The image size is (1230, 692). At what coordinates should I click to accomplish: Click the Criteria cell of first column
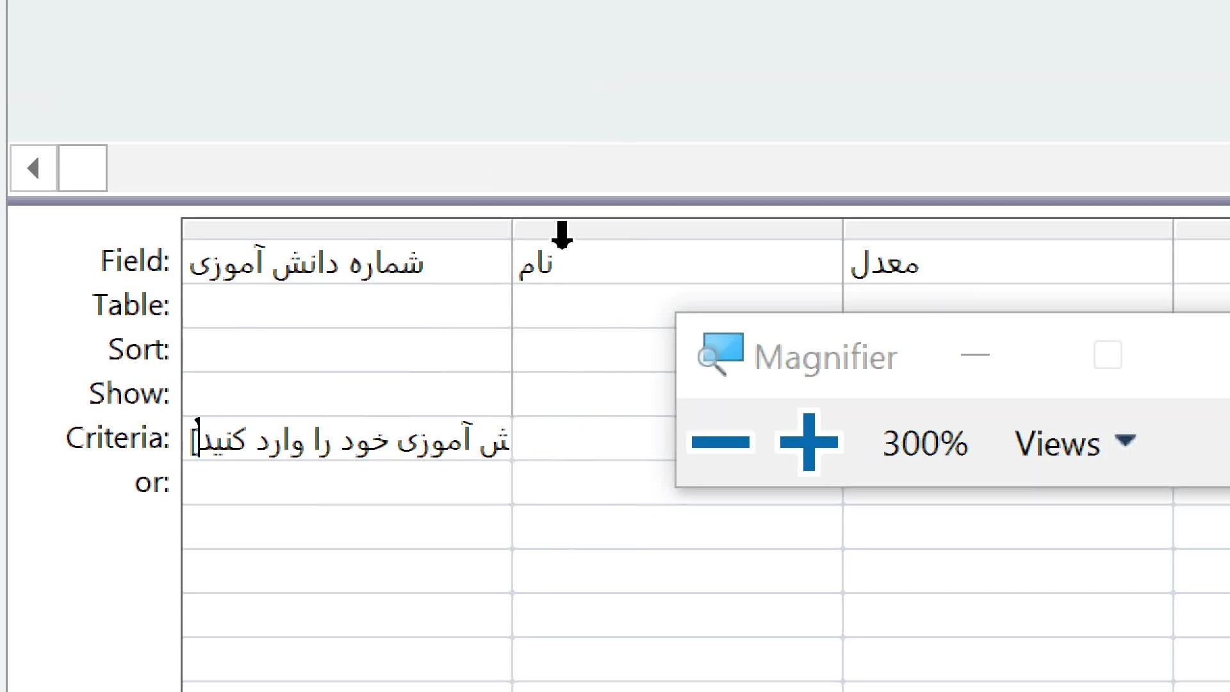[x=347, y=439]
